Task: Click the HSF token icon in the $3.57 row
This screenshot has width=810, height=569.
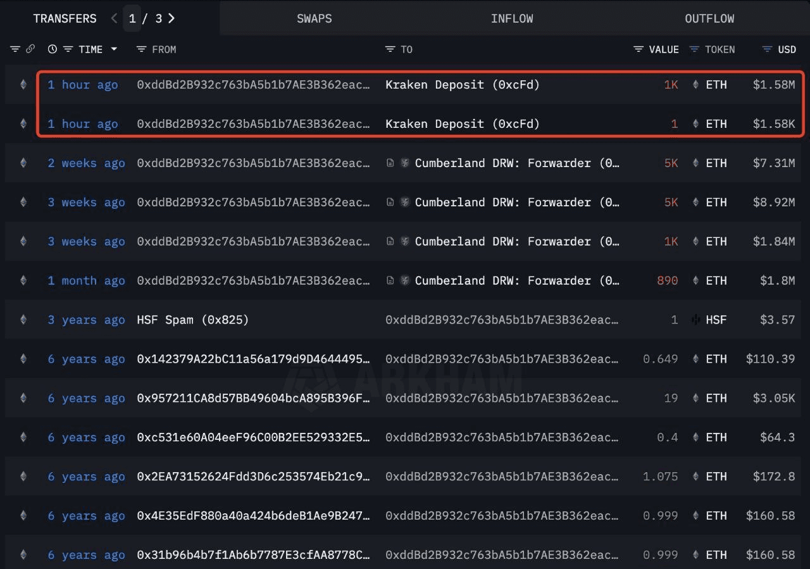Action: pyautogui.click(x=695, y=320)
